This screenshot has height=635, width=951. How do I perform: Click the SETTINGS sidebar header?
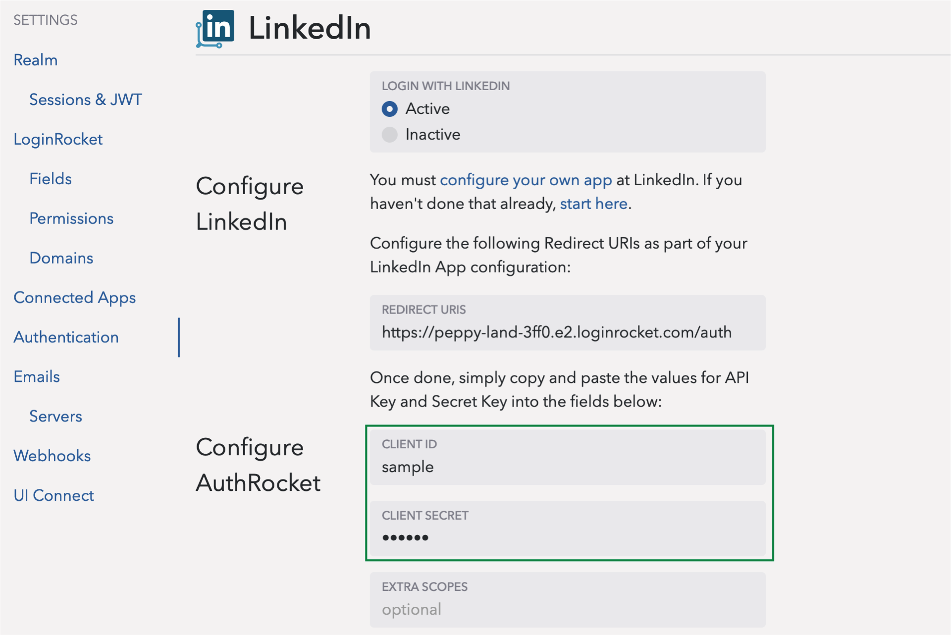pos(46,20)
